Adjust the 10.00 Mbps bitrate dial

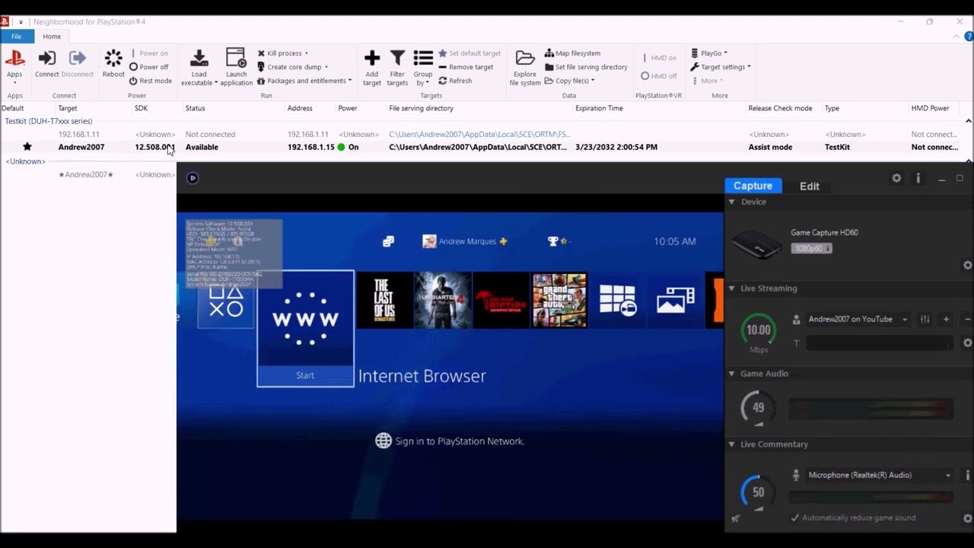758,330
